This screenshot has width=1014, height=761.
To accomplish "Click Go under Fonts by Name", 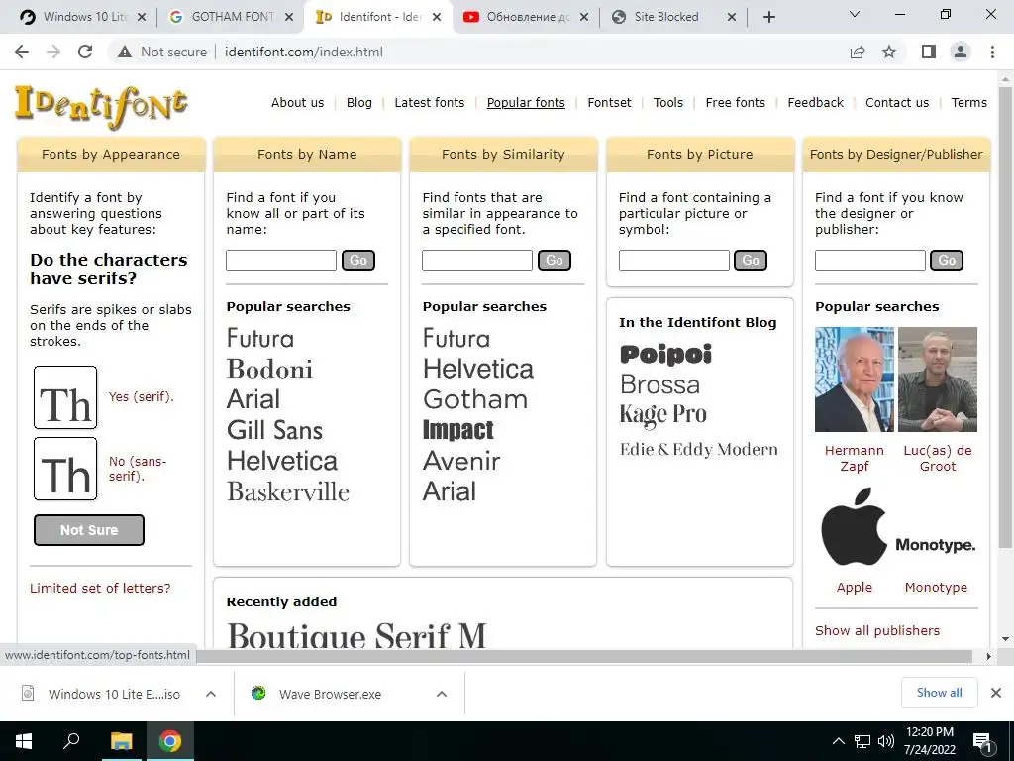I will coord(358,261).
